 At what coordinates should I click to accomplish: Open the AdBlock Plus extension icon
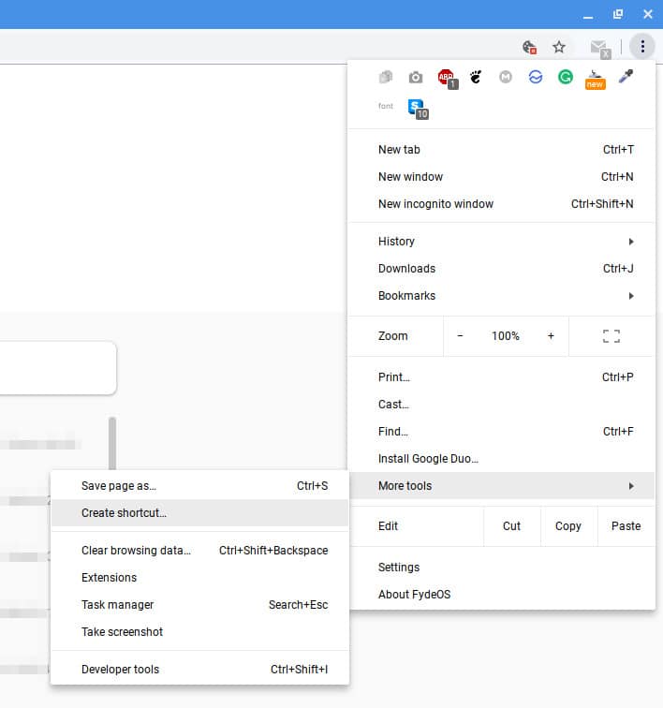tap(447, 79)
